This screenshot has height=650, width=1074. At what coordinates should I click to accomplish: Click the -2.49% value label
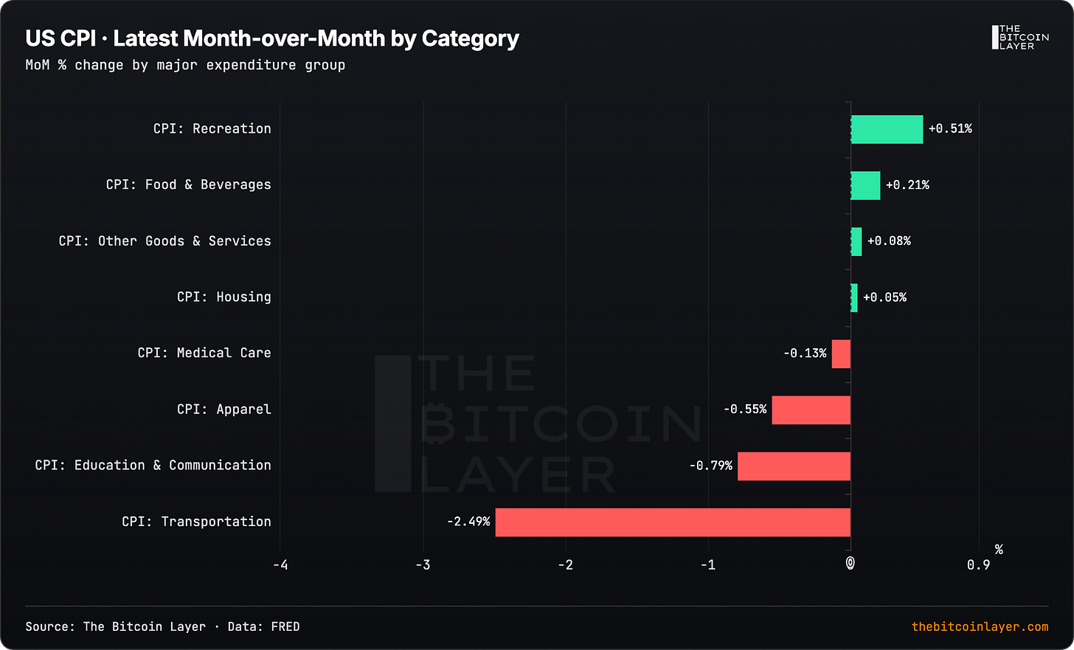(468, 522)
